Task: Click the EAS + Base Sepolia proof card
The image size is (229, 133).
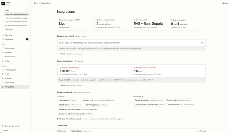Action: point(150,24)
